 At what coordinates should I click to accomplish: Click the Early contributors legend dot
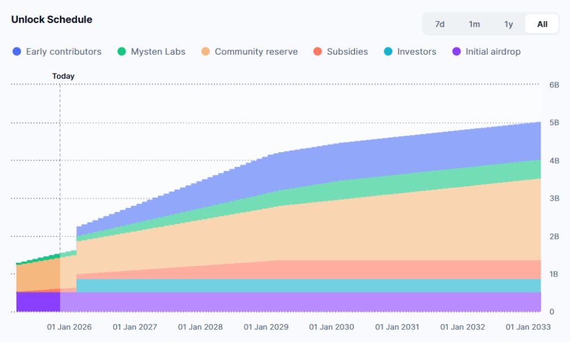(x=17, y=51)
